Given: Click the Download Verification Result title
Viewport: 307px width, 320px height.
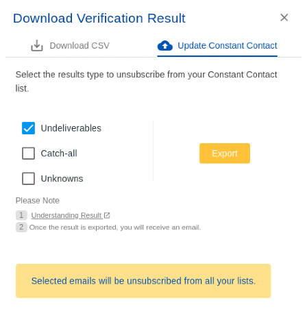Looking at the screenshot, I should (99, 19).
